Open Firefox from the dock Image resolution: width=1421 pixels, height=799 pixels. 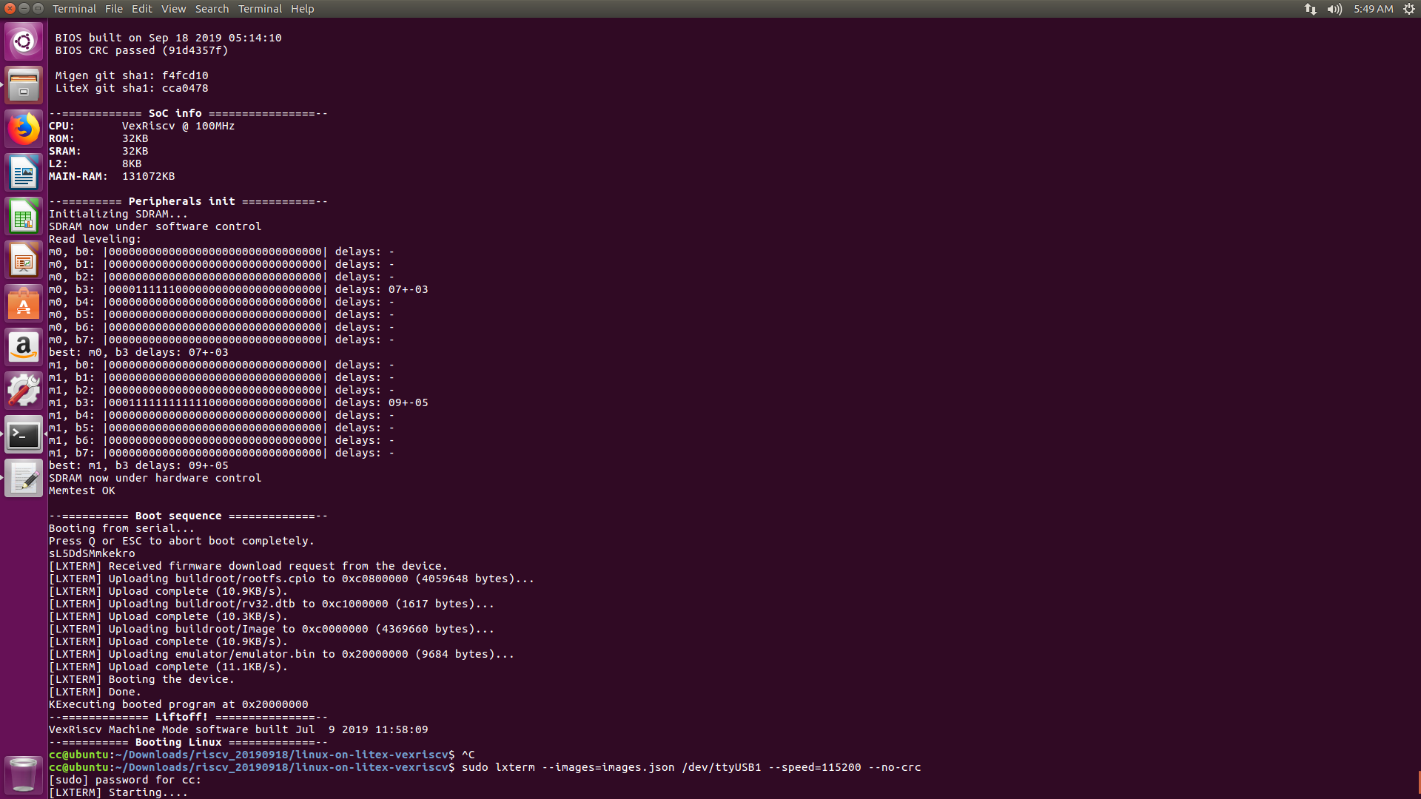point(24,128)
